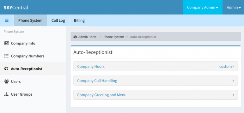Switch to the Billing tab
Image resolution: width=244 pixels, height=113 pixels.
(79, 20)
